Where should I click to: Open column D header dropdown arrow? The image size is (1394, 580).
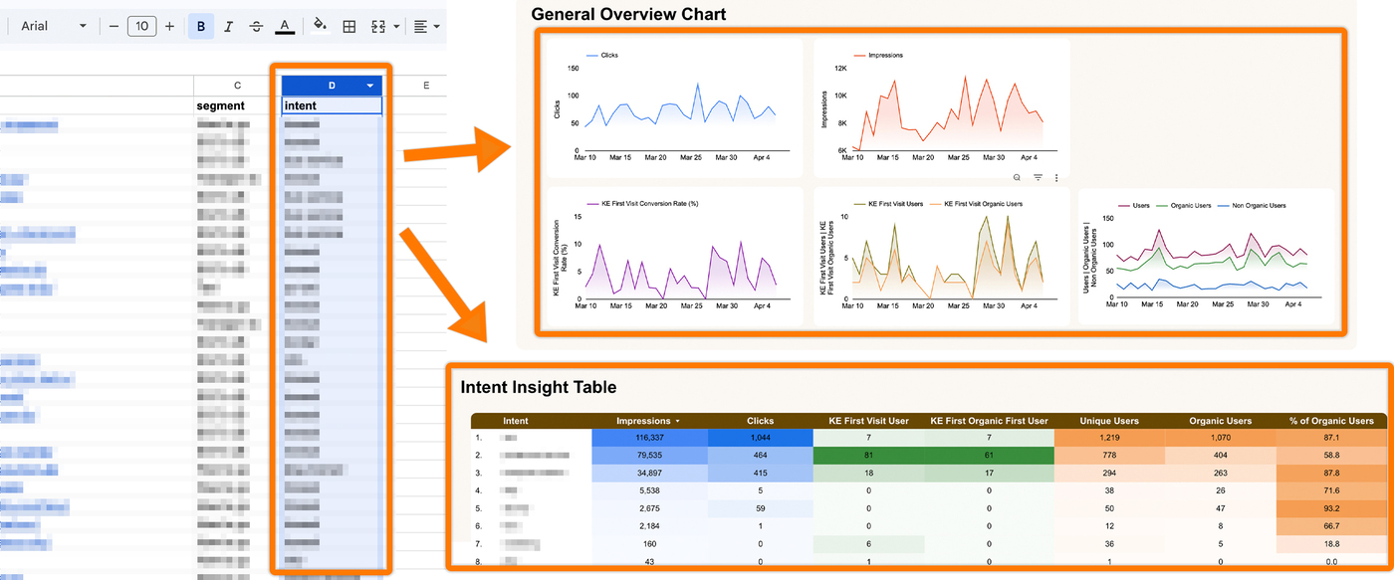370,86
